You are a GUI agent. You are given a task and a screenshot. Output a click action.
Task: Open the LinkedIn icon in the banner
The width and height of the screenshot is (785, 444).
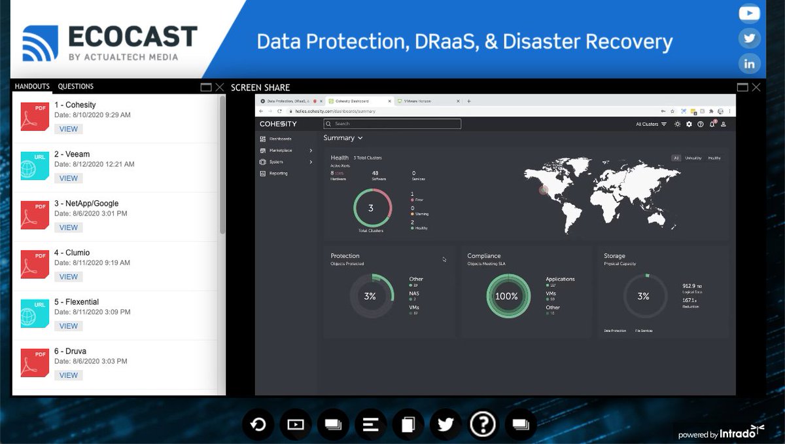(x=750, y=64)
